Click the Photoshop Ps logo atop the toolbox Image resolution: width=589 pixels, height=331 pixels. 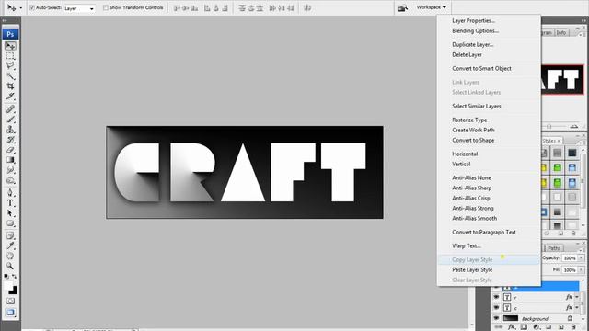tap(10, 34)
